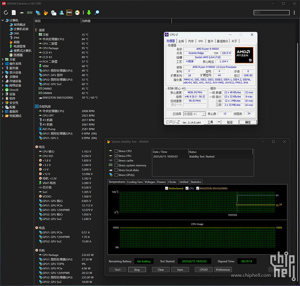Open Preferences in Stability Test
The width and height of the screenshot is (300, 286).
click(223, 270)
